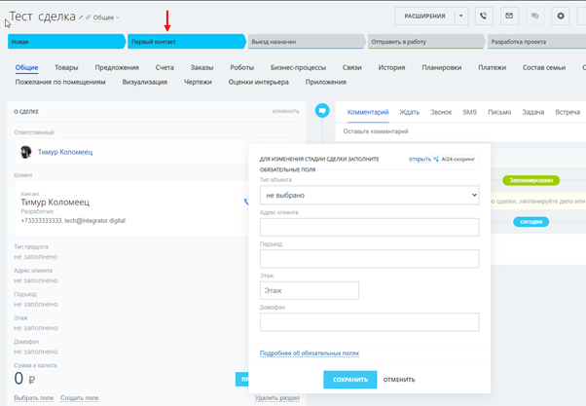Image resolution: width=586 pixels, height=406 pixels.
Task: Select the Звонок tab in timeline
Action: point(441,112)
